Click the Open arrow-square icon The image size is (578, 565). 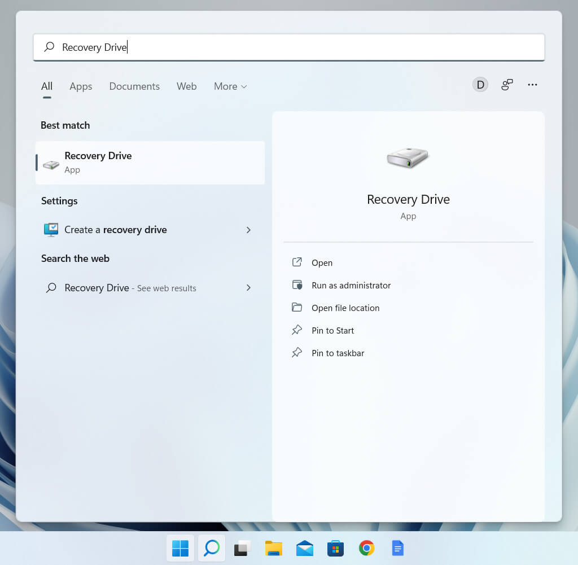click(x=297, y=262)
